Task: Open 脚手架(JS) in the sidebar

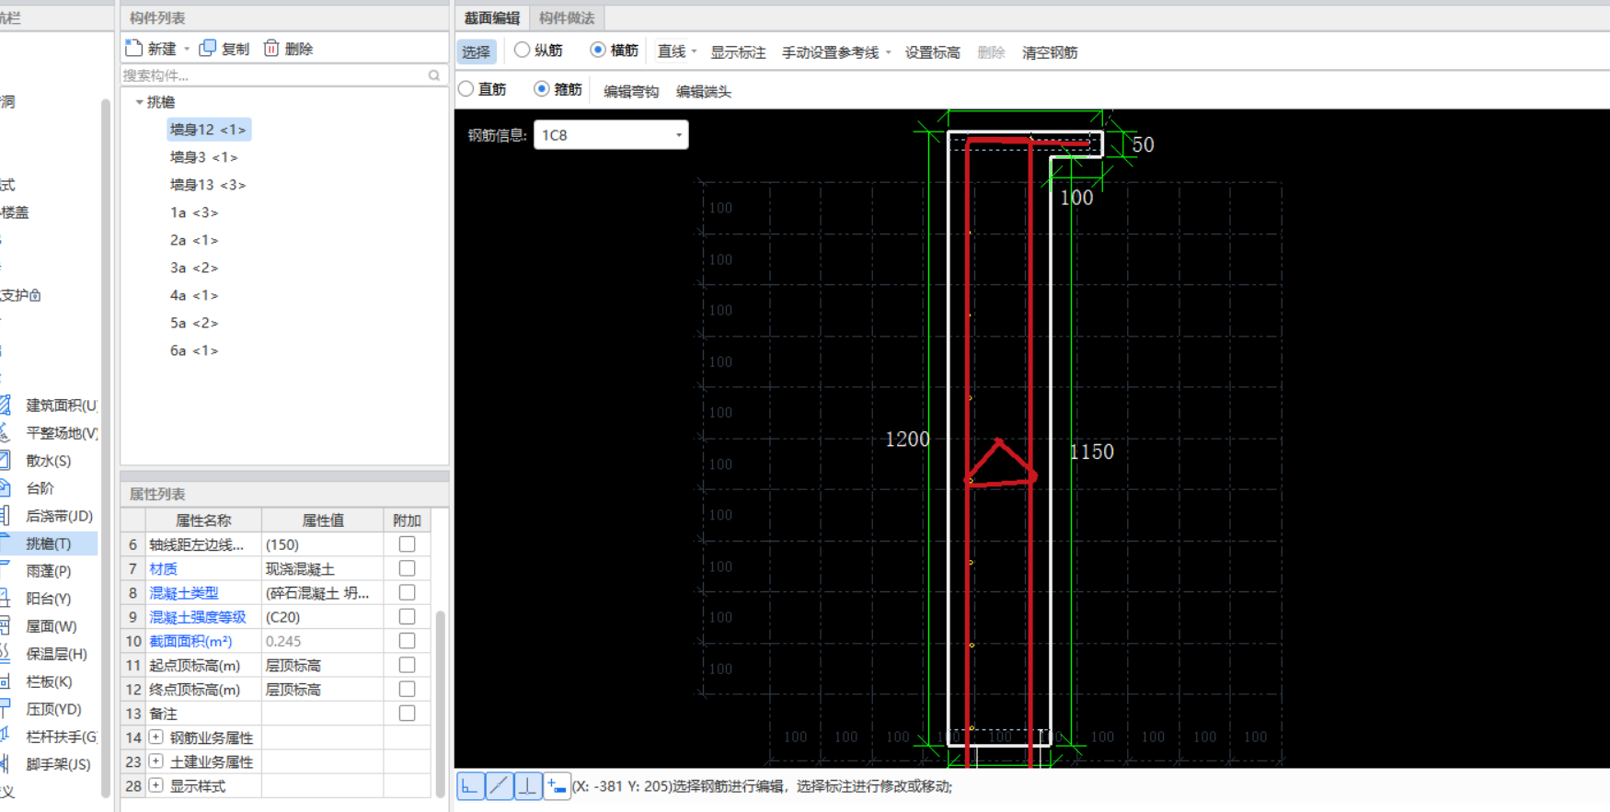Action: point(57,764)
